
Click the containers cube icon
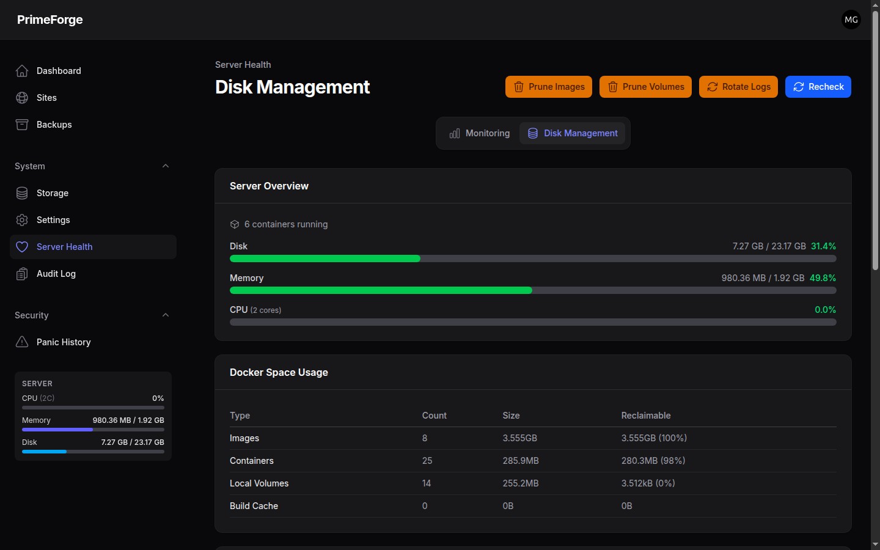pos(235,224)
